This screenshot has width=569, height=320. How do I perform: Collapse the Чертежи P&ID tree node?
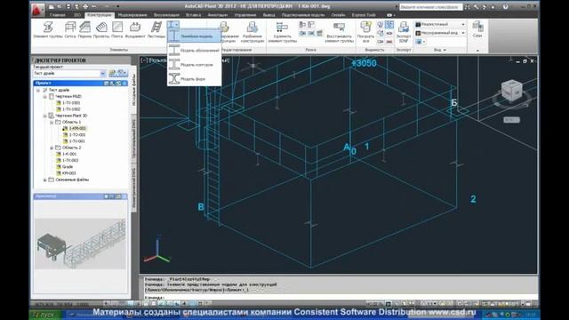coord(45,97)
